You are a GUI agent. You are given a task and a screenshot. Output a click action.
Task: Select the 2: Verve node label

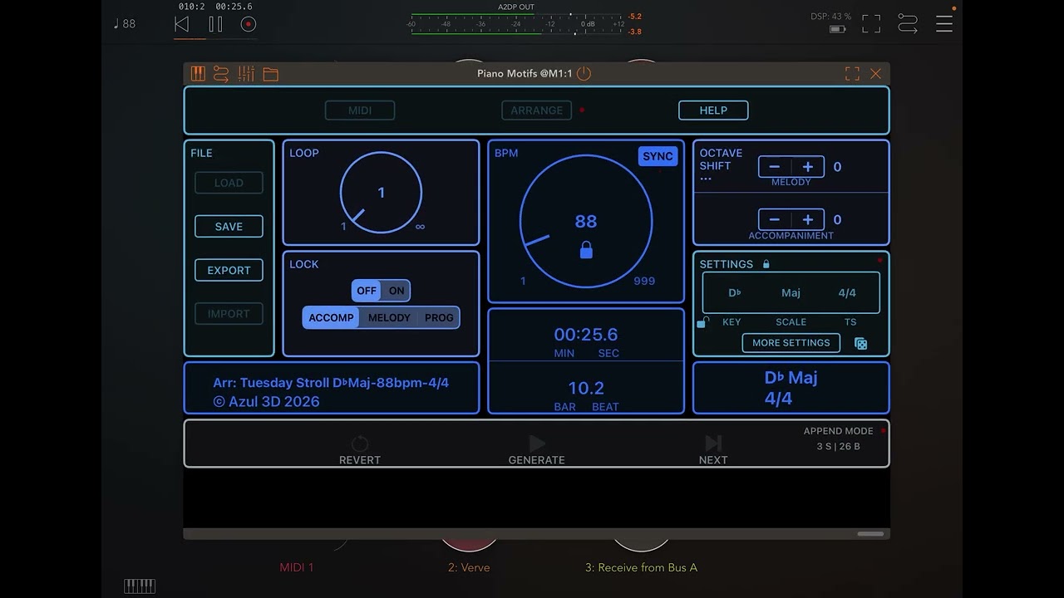(x=469, y=567)
